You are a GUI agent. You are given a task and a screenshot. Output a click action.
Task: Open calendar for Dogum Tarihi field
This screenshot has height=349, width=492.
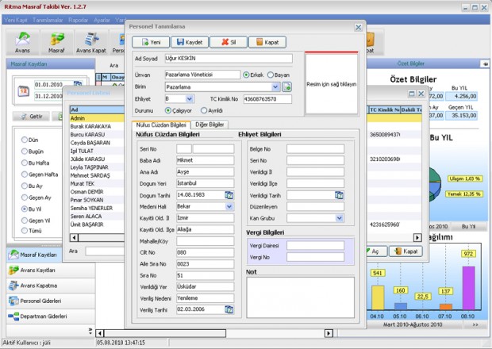coord(229,195)
